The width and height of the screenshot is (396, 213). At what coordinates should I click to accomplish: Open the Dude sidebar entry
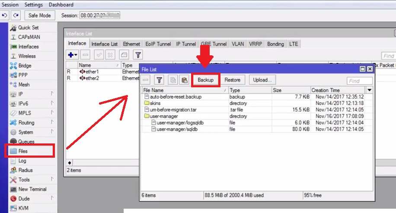point(24,199)
